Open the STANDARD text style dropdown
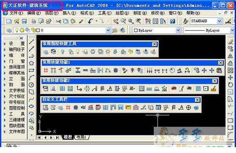Image resolution: width=236 pixels, height=153 pixels. pyautogui.click(x=219, y=21)
